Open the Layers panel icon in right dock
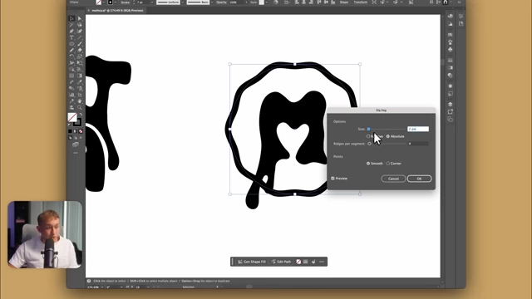 (451, 104)
